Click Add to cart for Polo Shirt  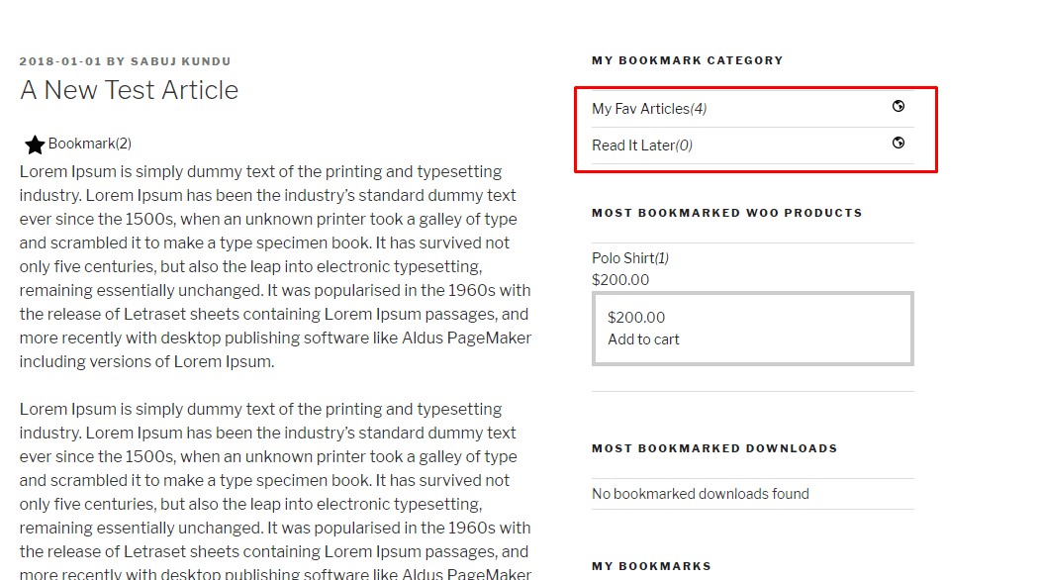pyautogui.click(x=643, y=339)
